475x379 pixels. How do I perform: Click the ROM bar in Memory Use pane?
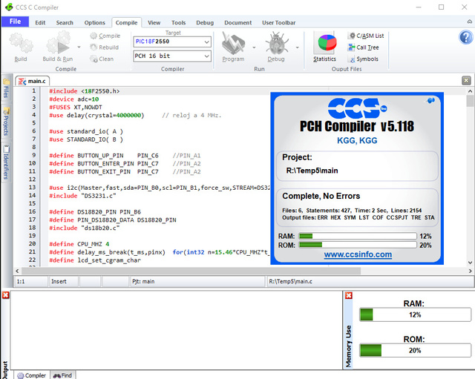(x=416, y=350)
